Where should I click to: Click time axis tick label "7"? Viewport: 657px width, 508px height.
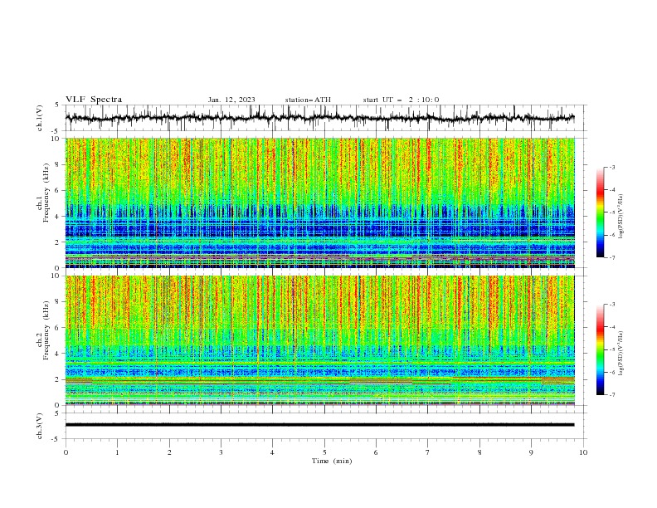428,452
